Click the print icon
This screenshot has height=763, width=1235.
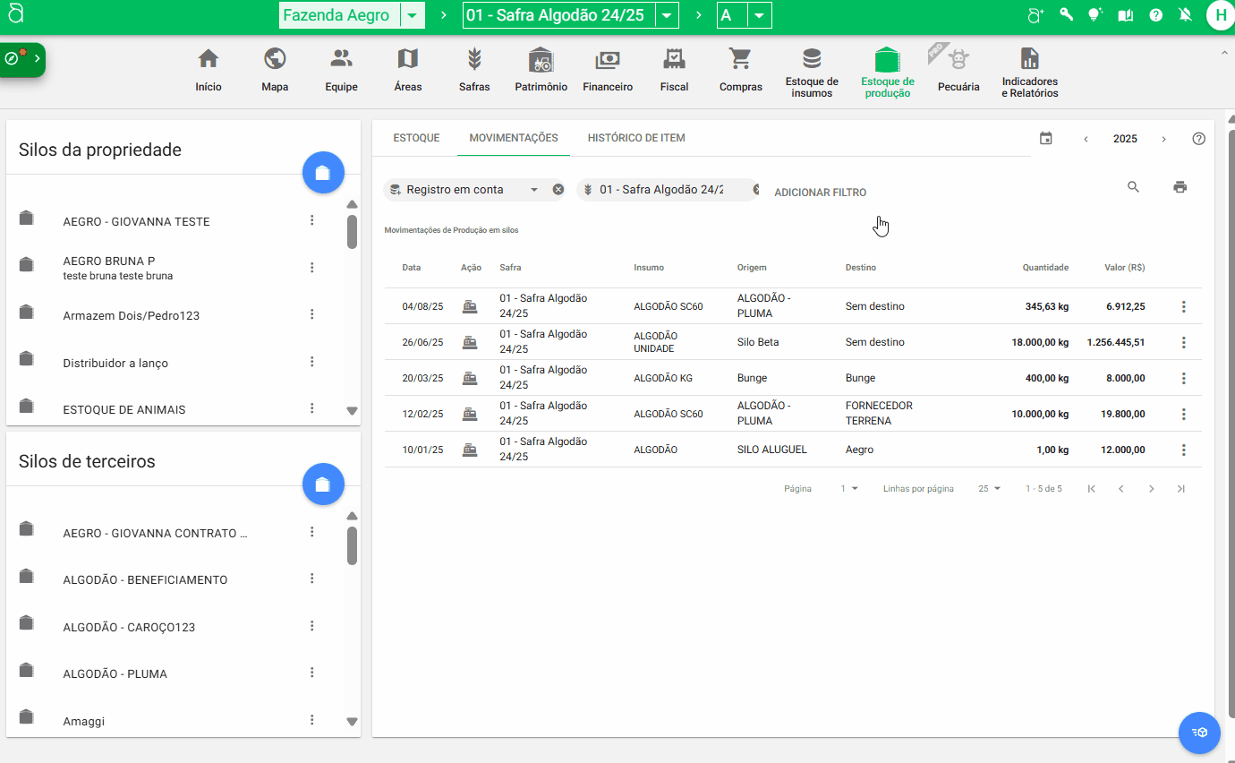point(1180,187)
